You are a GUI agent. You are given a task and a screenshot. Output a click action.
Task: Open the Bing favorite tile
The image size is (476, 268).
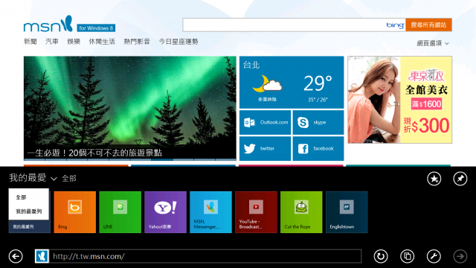tap(74, 212)
